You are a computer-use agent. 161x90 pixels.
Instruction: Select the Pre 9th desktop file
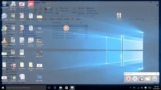coord(22,41)
